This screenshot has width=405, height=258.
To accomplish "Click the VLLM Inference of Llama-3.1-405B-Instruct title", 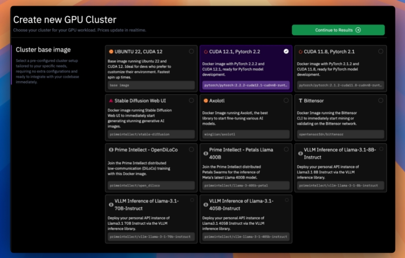I will pyautogui.click(x=241, y=204).
